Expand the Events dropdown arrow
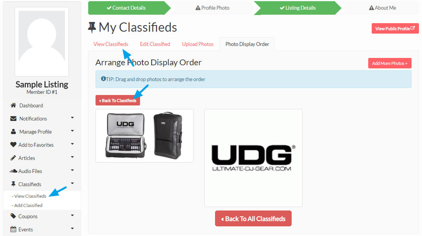Screen dimensions: 422x236 [x=72, y=229]
